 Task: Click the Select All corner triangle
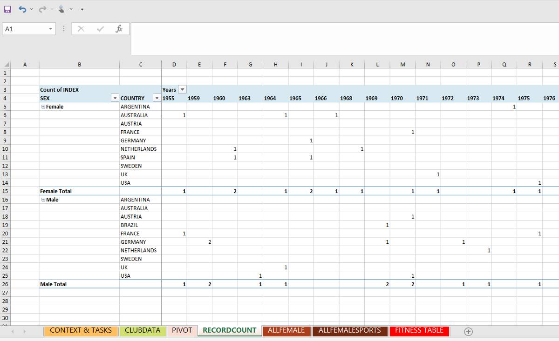[x=7, y=65]
